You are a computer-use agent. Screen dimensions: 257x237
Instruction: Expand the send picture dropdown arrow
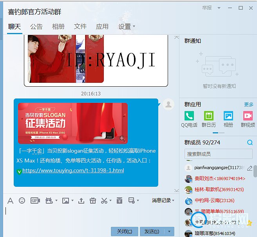coord(72,201)
